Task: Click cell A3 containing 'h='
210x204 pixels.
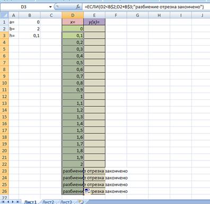Action: tap(14, 36)
